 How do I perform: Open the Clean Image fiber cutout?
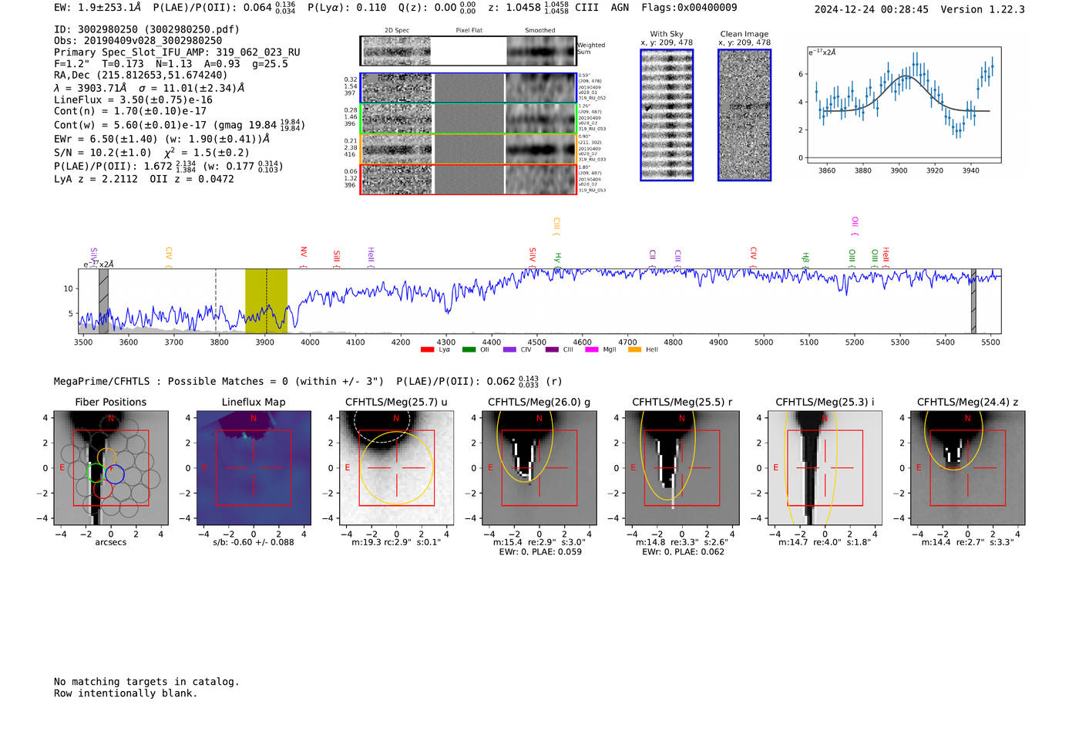[x=745, y=115]
